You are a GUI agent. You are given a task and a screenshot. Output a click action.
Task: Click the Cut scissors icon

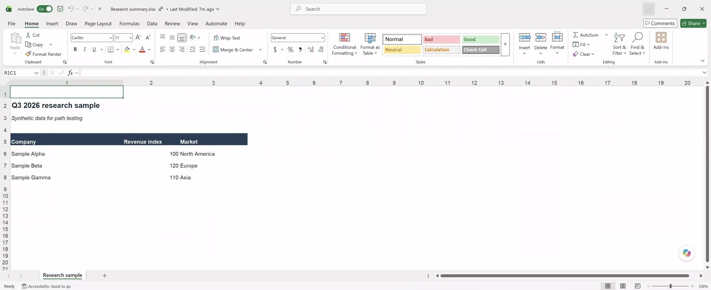28,35
